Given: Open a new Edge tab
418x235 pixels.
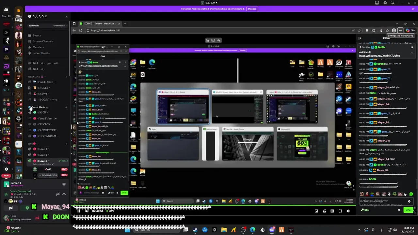Looking at the screenshot, I should click(125, 23).
